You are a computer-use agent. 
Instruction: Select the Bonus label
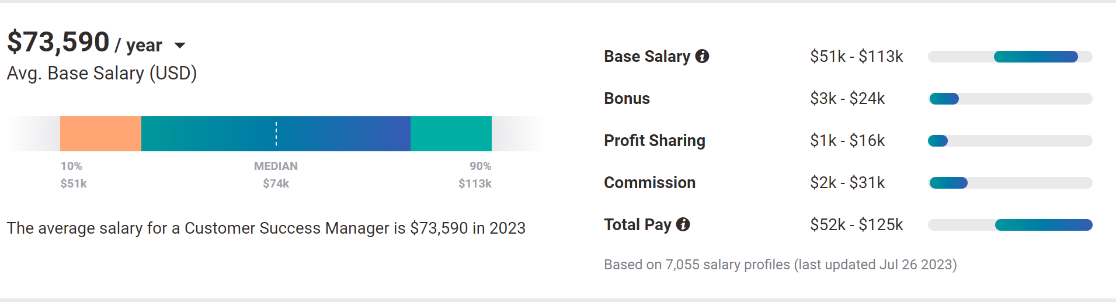pyautogui.click(x=627, y=99)
